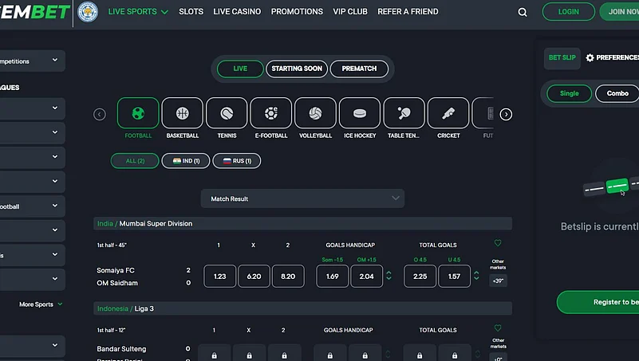The width and height of the screenshot is (639, 361).
Task: Bet Somaiya FC win at 1.23
Action: pos(219,277)
